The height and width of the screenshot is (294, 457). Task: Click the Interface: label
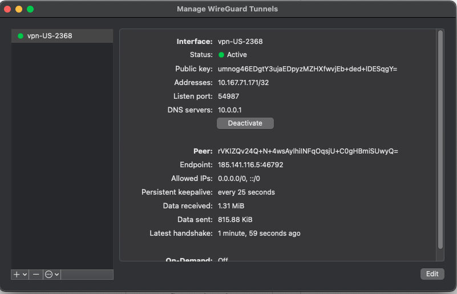(x=195, y=42)
